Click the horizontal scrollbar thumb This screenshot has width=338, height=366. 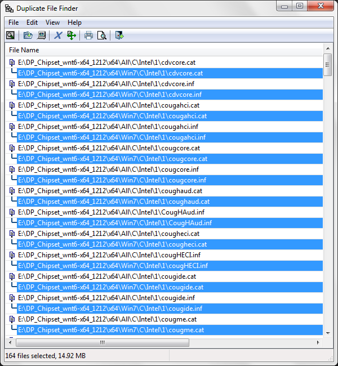(101, 342)
